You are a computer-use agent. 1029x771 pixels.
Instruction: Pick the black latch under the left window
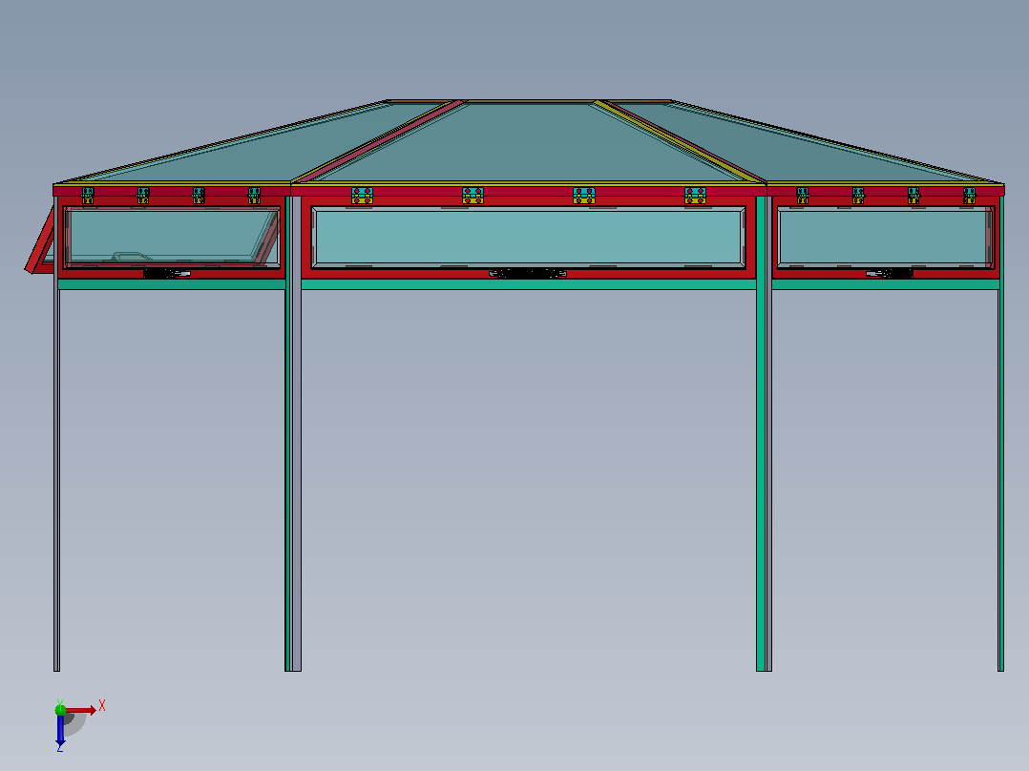pos(167,273)
